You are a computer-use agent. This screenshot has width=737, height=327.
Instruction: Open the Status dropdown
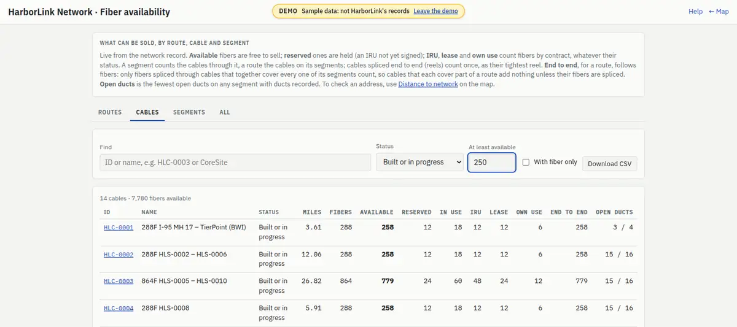[x=420, y=162]
